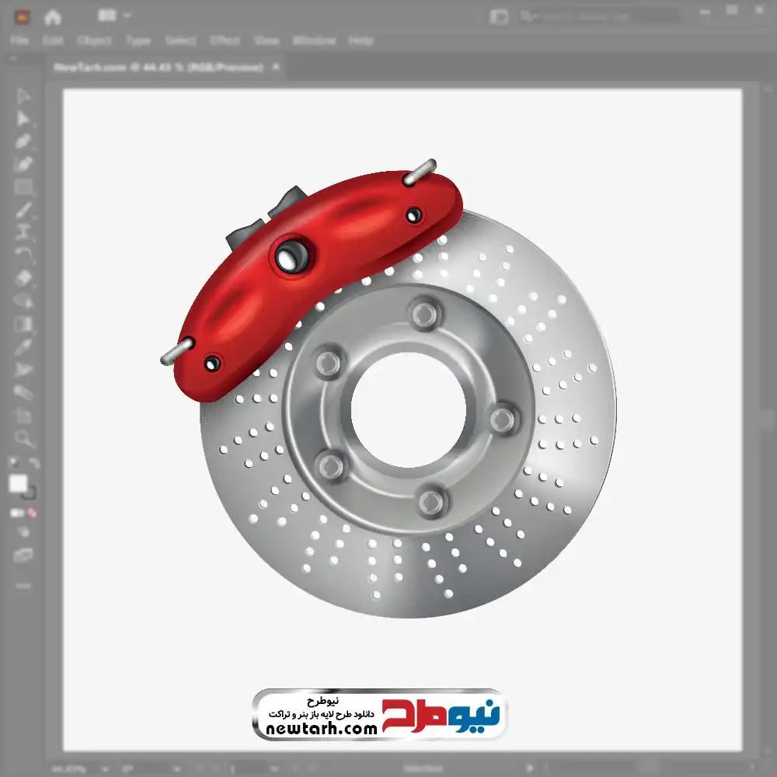Select the Direct Selection tool
The width and height of the screenshot is (777, 777).
click(x=23, y=119)
